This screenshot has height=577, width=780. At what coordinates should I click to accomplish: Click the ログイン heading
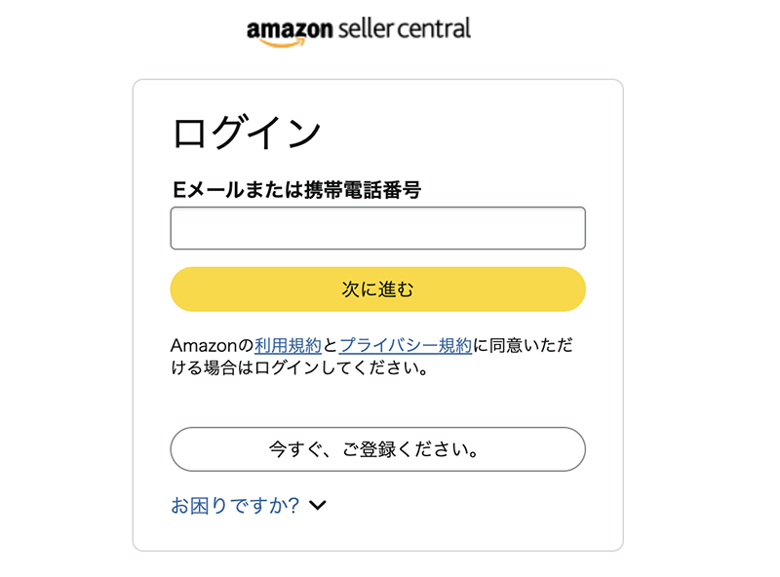click(247, 133)
